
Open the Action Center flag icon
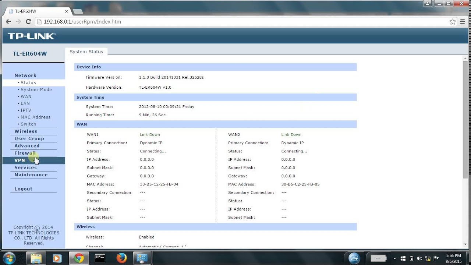(436, 258)
